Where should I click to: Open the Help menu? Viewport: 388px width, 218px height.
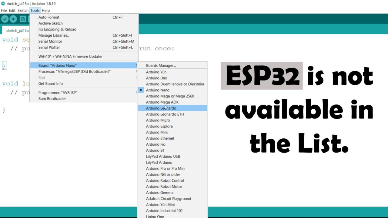click(x=45, y=10)
